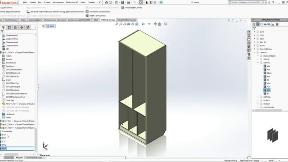The width and height of the screenshot is (288, 162).
Task: Click the Print icon in top toolbar
Action: pos(129,2)
